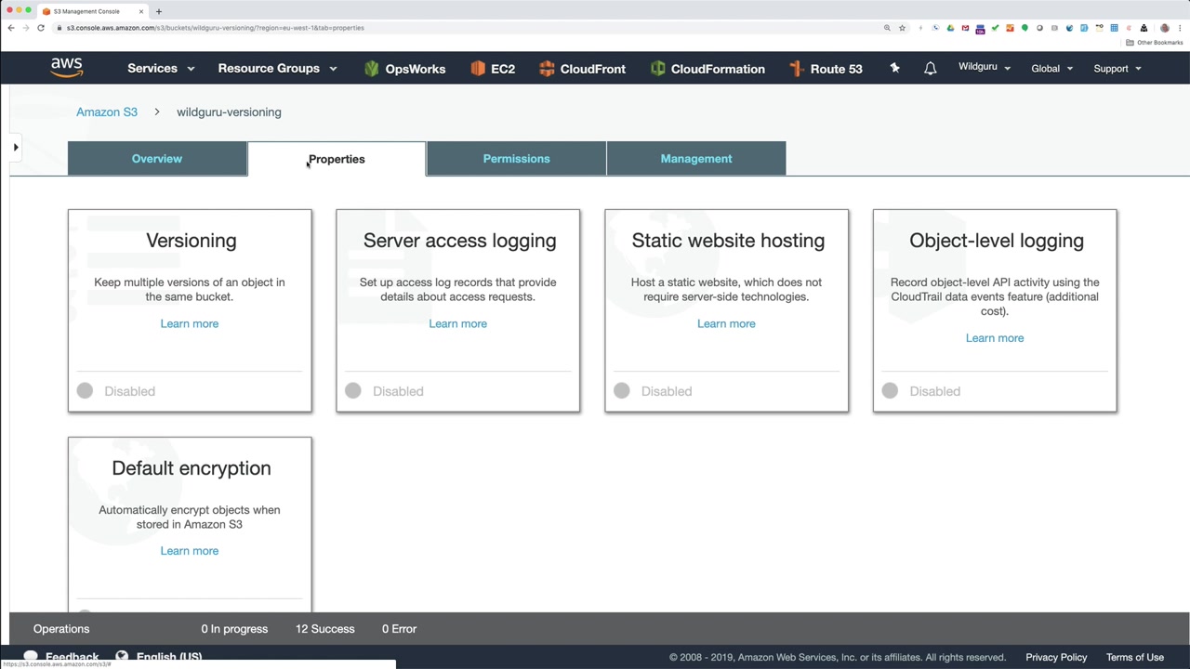The height and width of the screenshot is (669, 1190).
Task: Switch to the Management tab
Action: coord(695,159)
